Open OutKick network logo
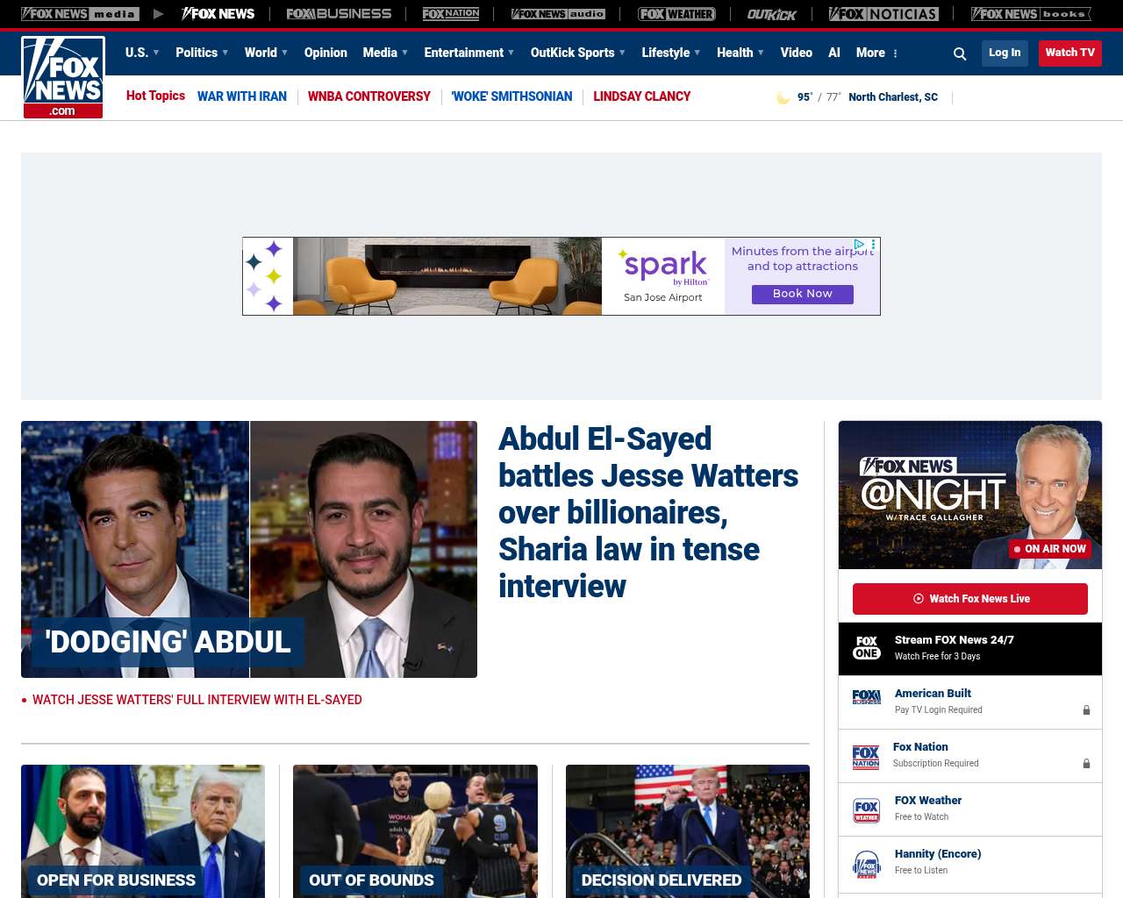The height and width of the screenshot is (898, 1123). (772, 14)
